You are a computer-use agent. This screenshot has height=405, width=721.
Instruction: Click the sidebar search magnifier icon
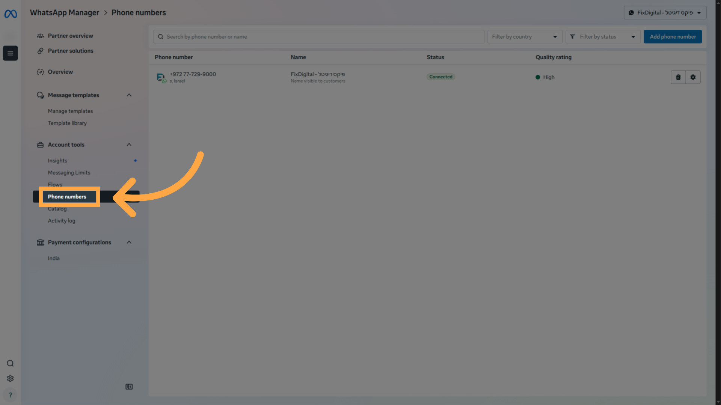point(10,363)
